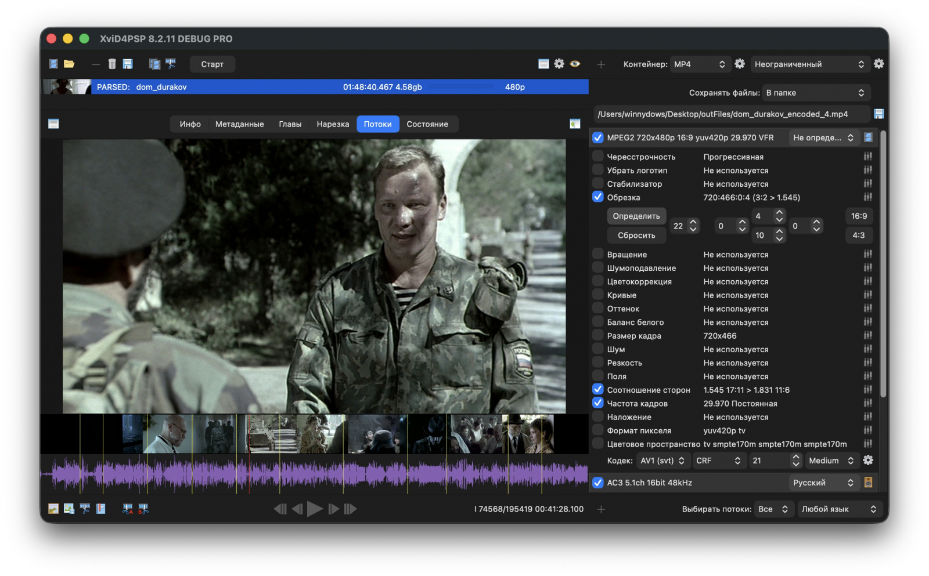
Task: Enable the Шумоподавление checkbox
Action: click(597, 267)
